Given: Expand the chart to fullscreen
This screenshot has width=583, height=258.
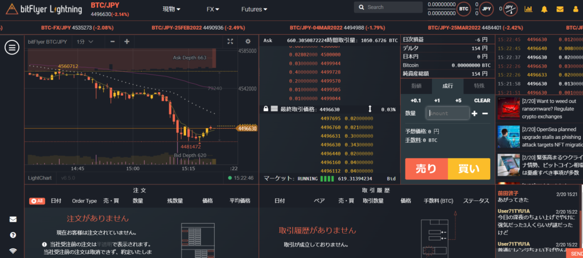Looking at the screenshot, I should (230, 42).
